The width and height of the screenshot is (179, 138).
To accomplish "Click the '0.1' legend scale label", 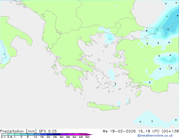I will (3, 137).
